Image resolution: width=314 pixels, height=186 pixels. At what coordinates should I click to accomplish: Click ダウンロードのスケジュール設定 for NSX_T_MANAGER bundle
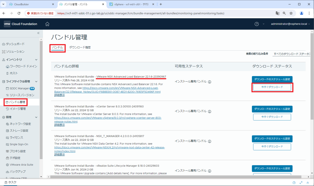(272, 139)
